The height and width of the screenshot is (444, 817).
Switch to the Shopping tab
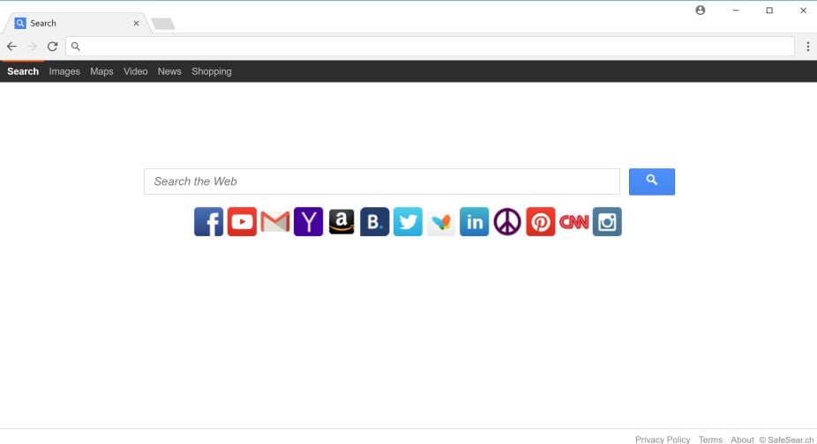[x=212, y=71]
